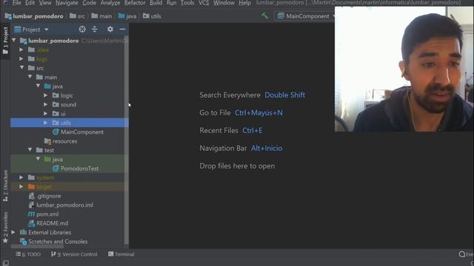Expand the sound package arrow
This screenshot has width=474, height=266.
click(x=45, y=104)
